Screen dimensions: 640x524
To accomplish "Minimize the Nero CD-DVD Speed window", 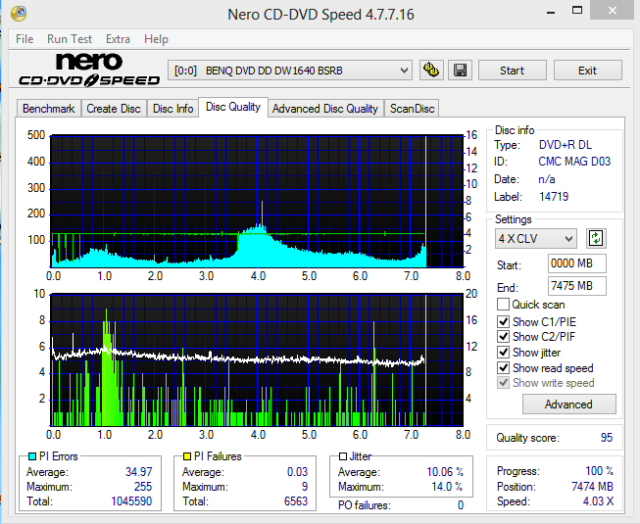I will point(551,11).
